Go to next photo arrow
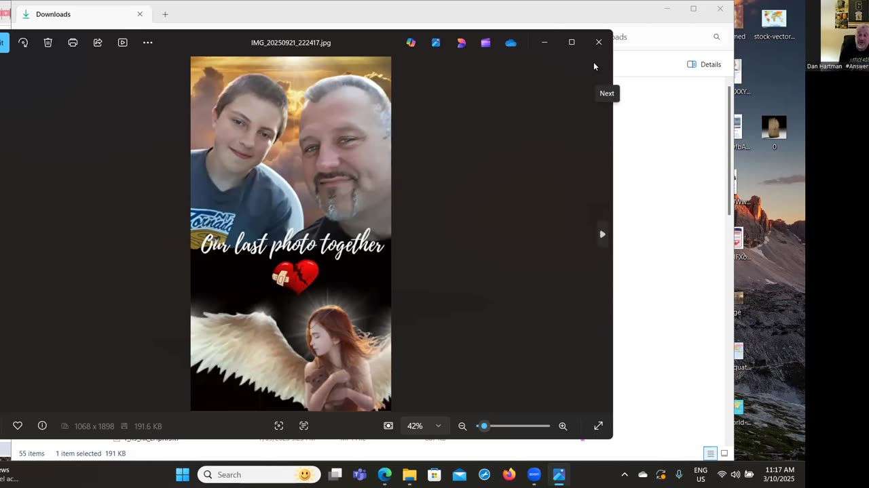 click(x=602, y=235)
